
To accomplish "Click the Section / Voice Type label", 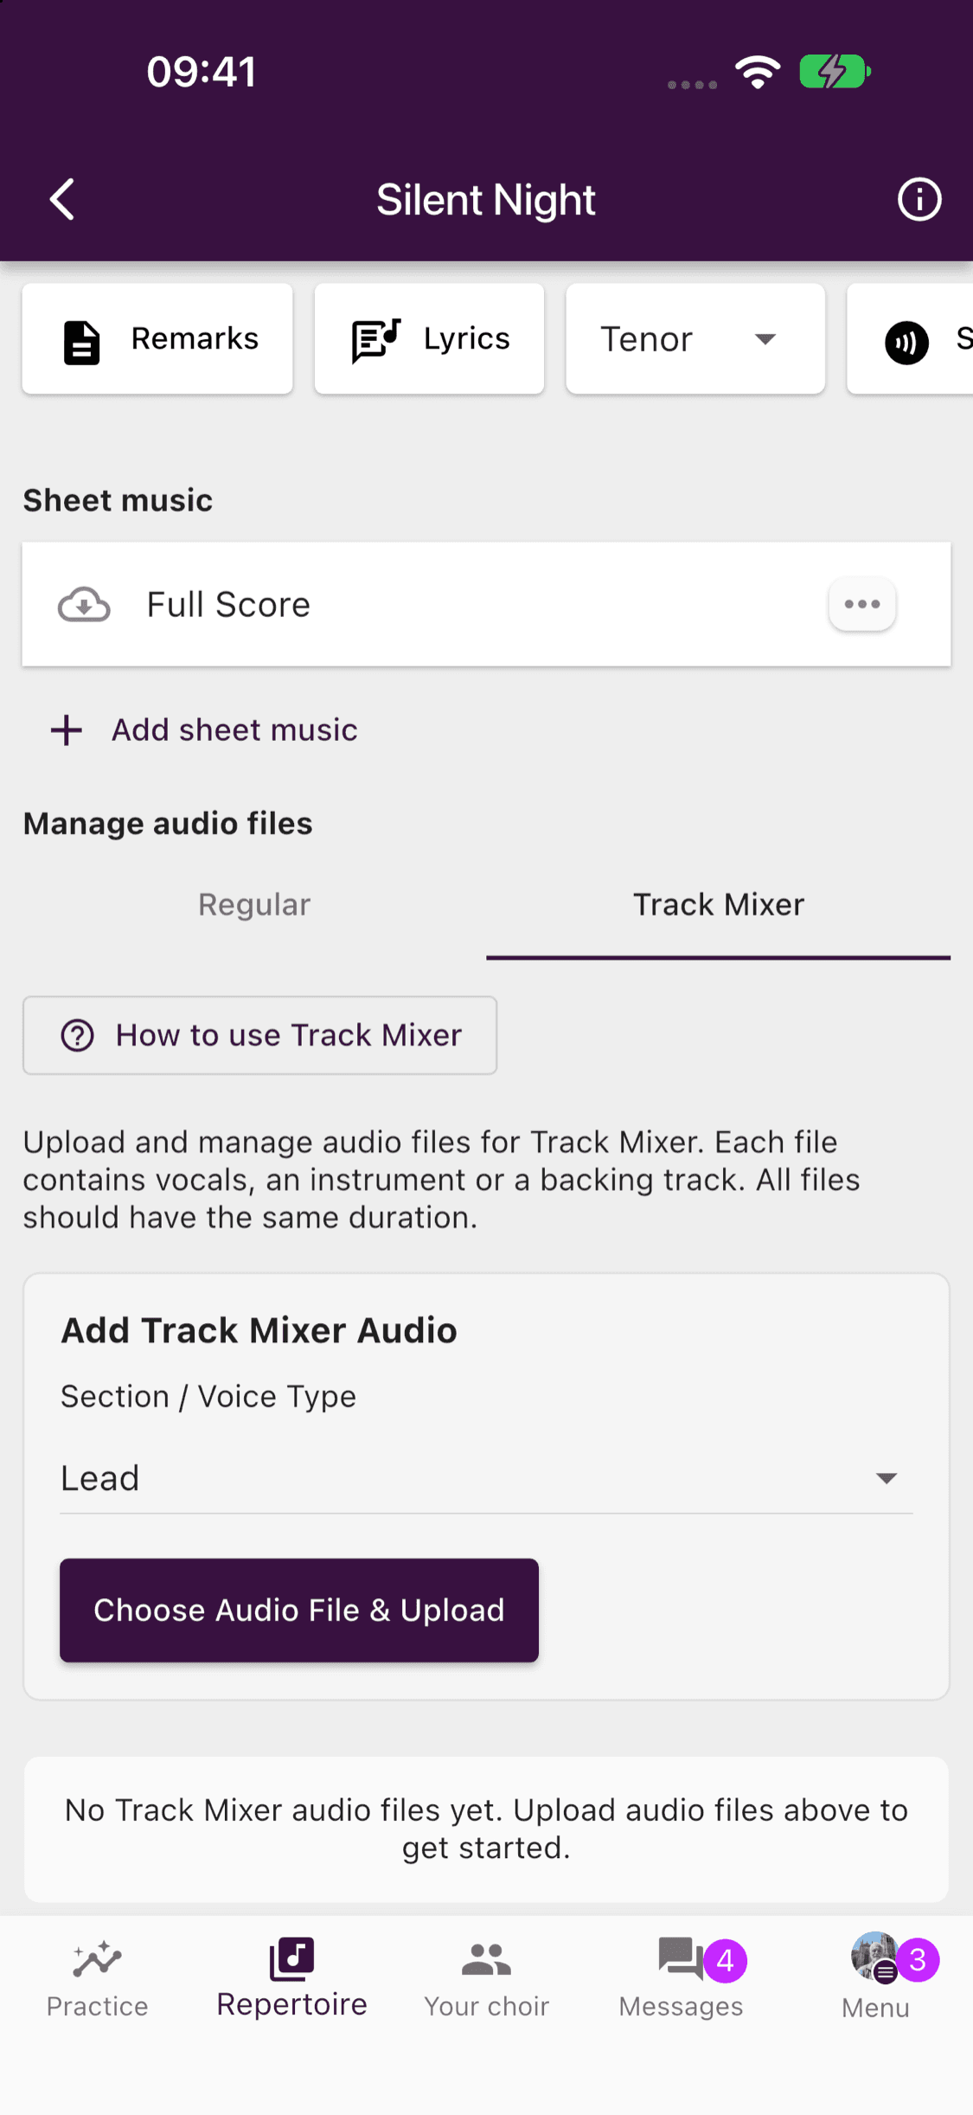I will click(x=208, y=1397).
